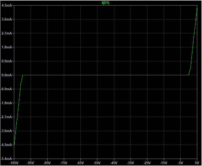Click the -4.5mA y-axis label
Viewport: 202px width, 166px height.
pyautogui.click(x=6, y=145)
